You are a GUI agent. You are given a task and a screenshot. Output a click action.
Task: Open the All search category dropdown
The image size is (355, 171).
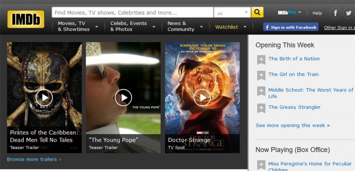[x=232, y=12]
